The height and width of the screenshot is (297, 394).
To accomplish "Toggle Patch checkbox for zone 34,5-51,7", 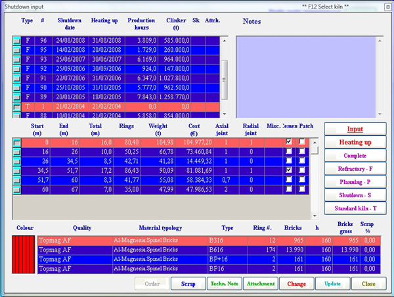I will tap(302, 170).
